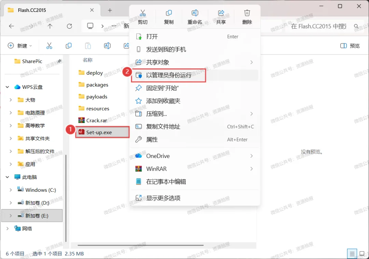Select 共享文件夹 in sidebar
Screen dimensions: 369x259
[x=37, y=139]
